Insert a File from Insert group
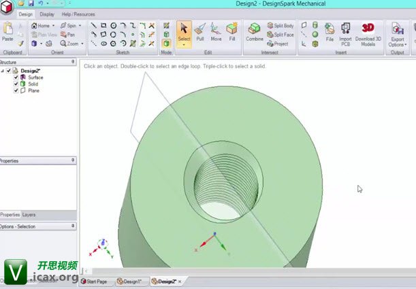The height and width of the screenshot is (289, 416). click(x=330, y=32)
